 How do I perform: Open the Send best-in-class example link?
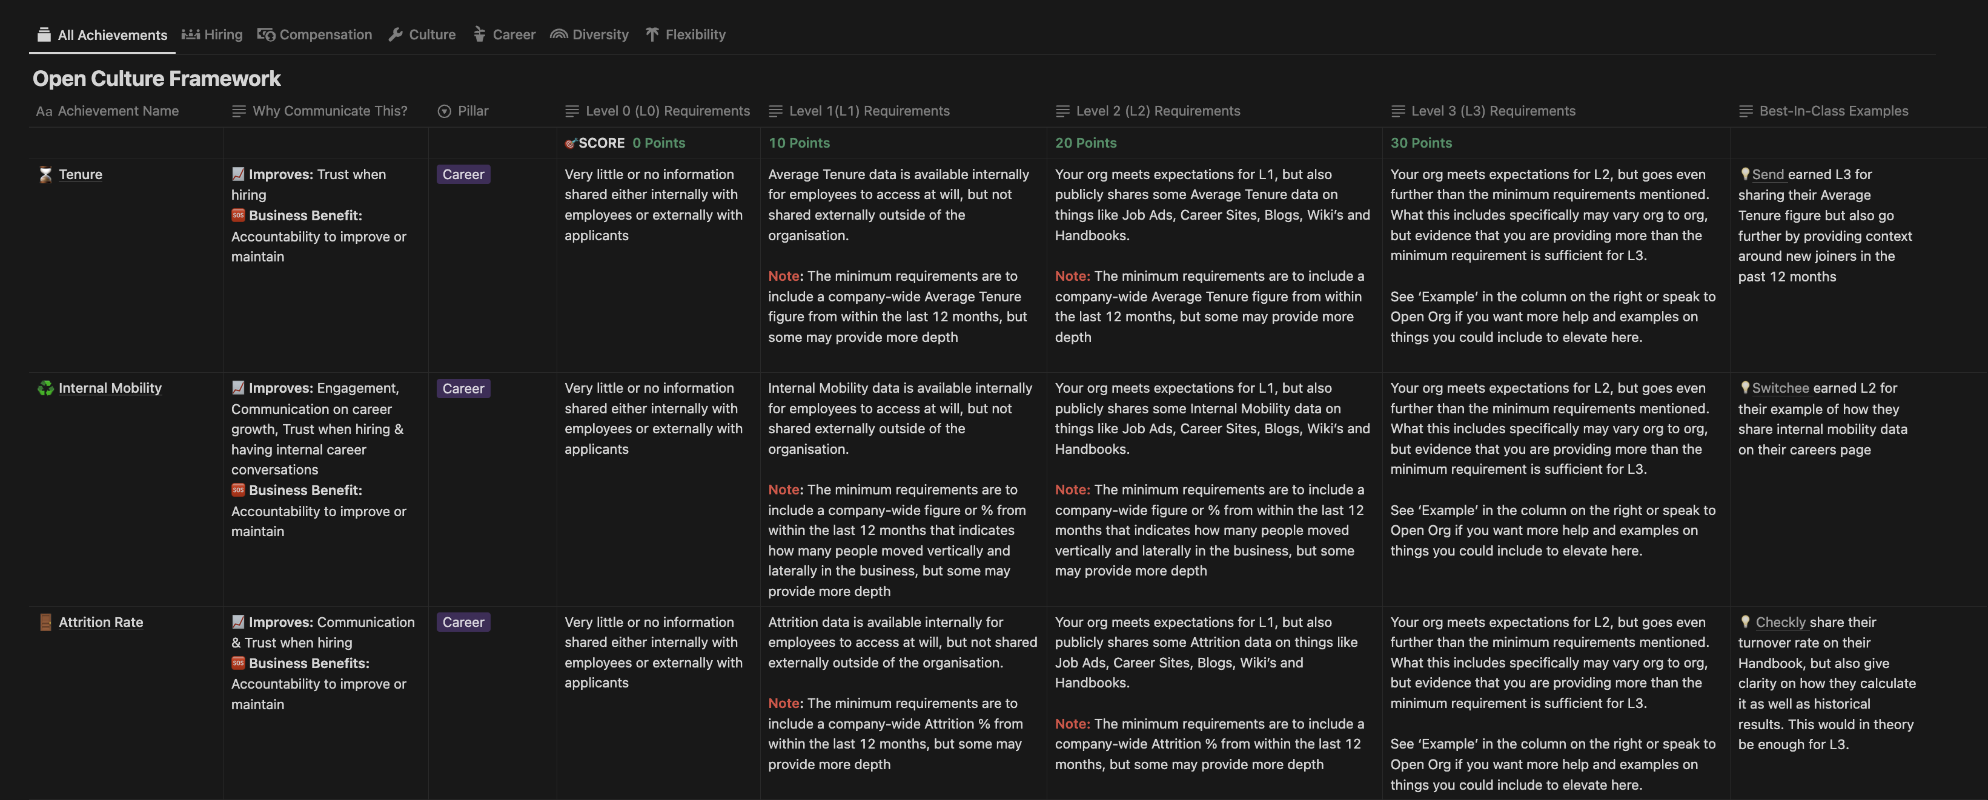[1768, 175]
